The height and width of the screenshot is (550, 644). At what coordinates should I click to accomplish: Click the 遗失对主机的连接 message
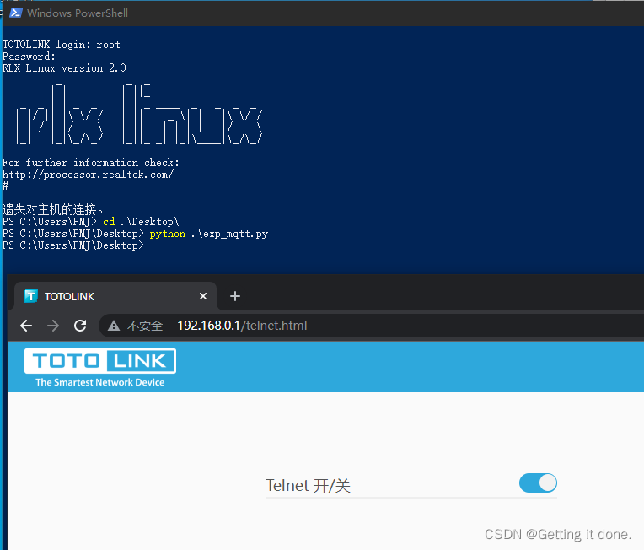[x=52, y=210]
